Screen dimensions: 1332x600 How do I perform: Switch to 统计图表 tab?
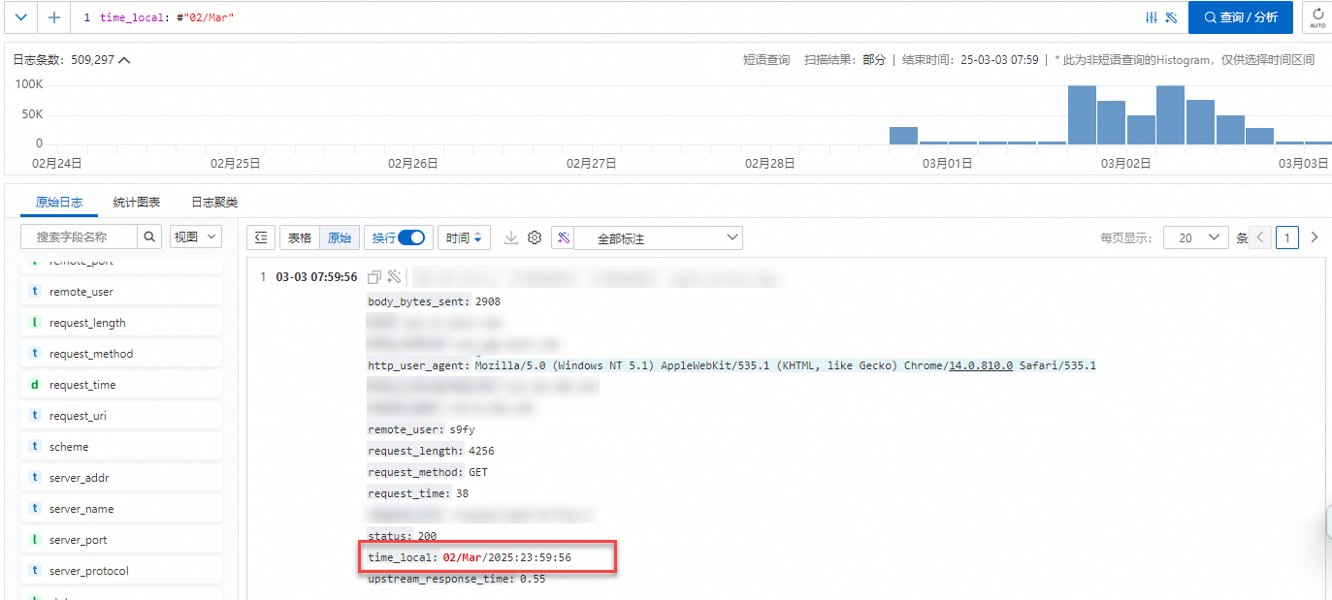[x=137, y=203]
